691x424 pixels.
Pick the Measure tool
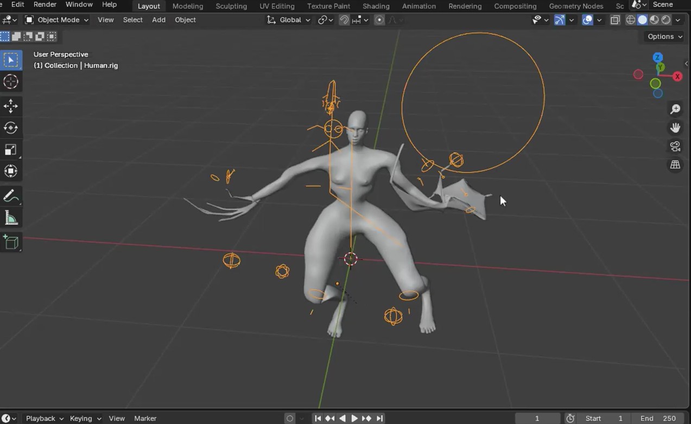pyautogui.click(x=11, y=218)
